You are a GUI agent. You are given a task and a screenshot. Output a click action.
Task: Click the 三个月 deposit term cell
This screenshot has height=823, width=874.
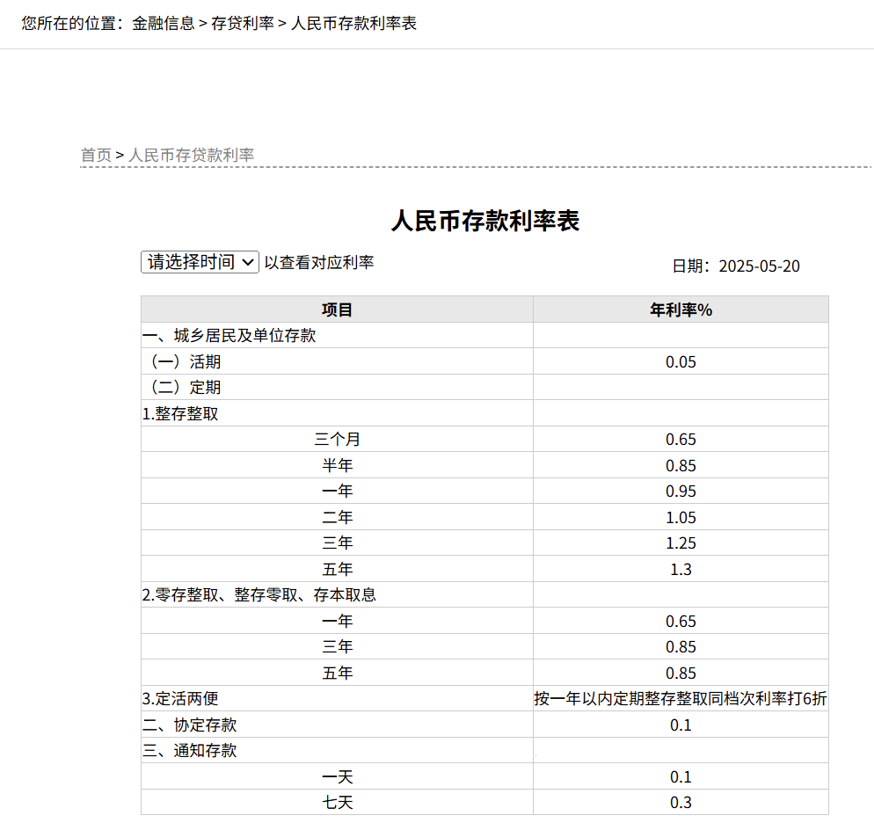(x=337, y=439)
